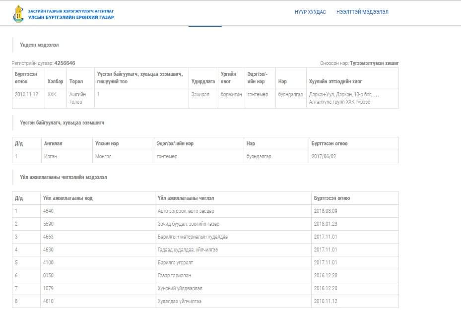Click activity code 1079
Viewport: 461px width, 310px height.
48,289
